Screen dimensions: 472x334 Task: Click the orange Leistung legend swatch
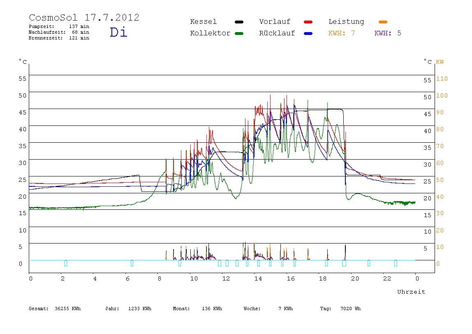point(383,22)
